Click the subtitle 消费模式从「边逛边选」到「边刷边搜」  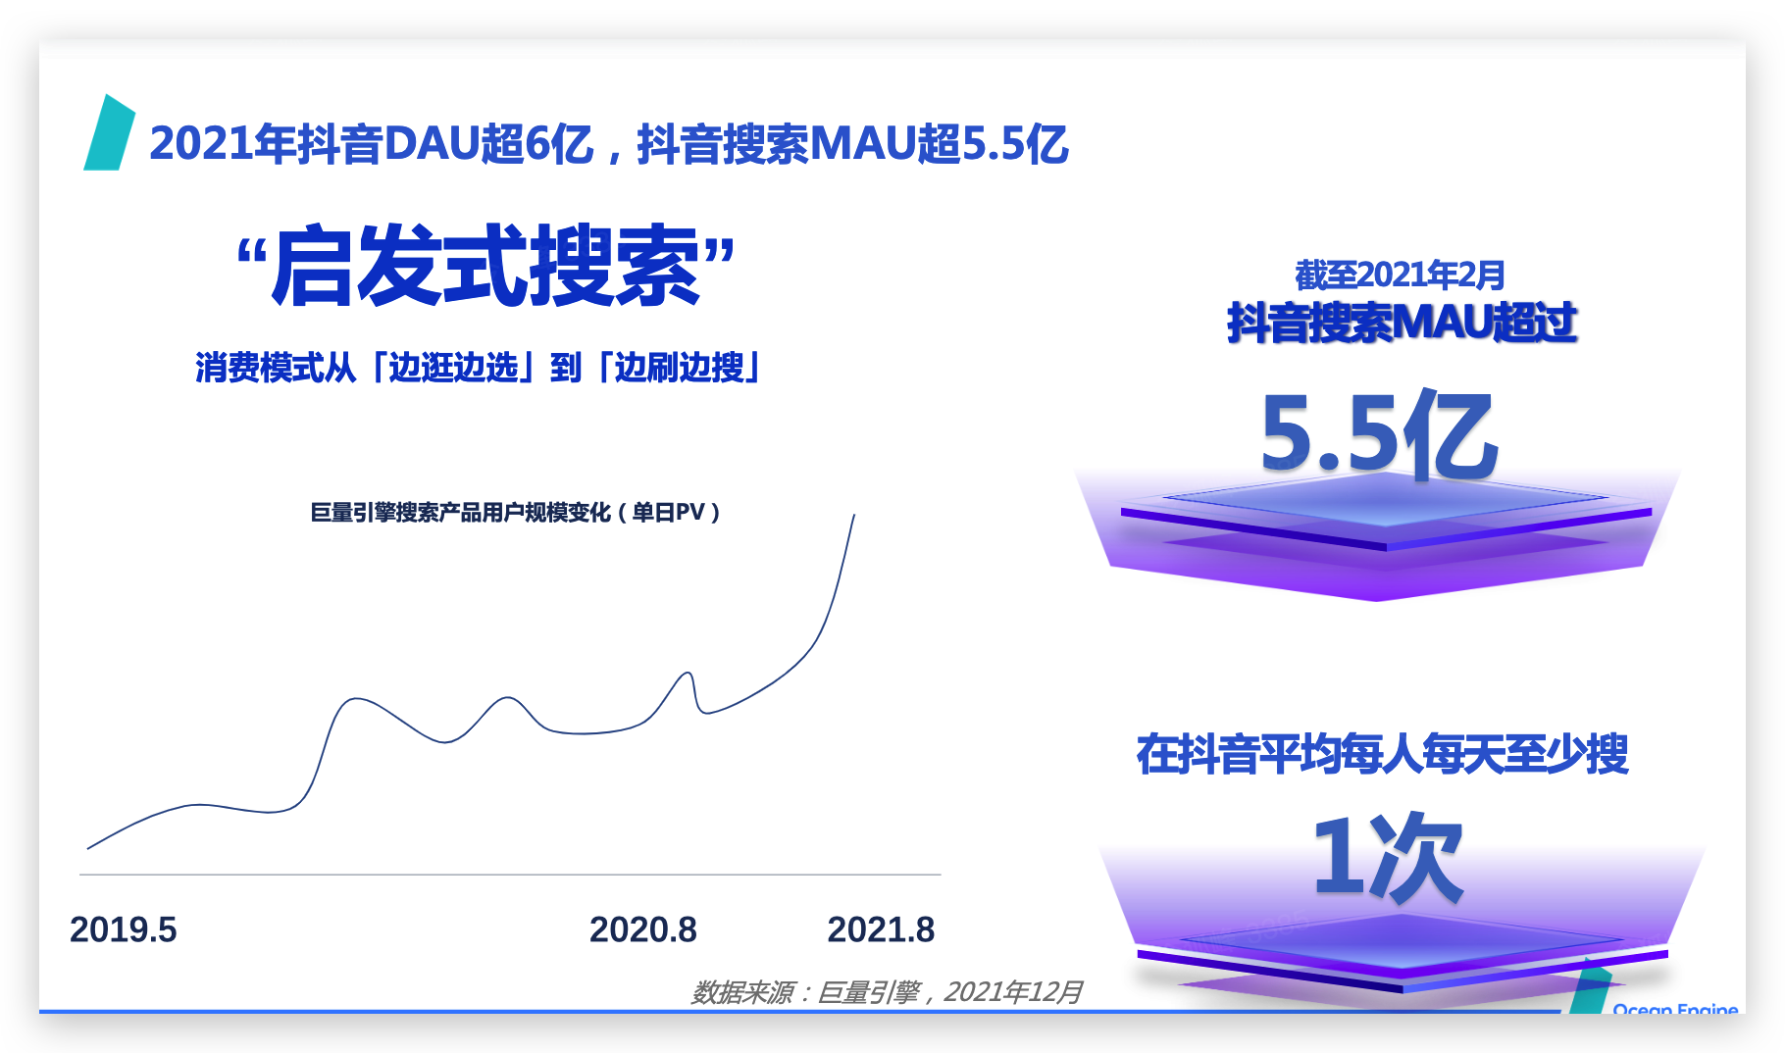479,368
